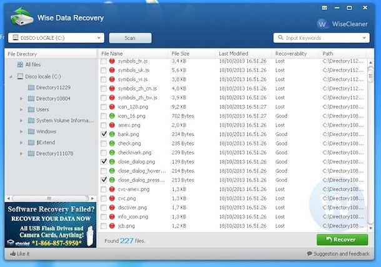Expand the Users tree node
Viewport: 381px width, 267px height.
21,110
